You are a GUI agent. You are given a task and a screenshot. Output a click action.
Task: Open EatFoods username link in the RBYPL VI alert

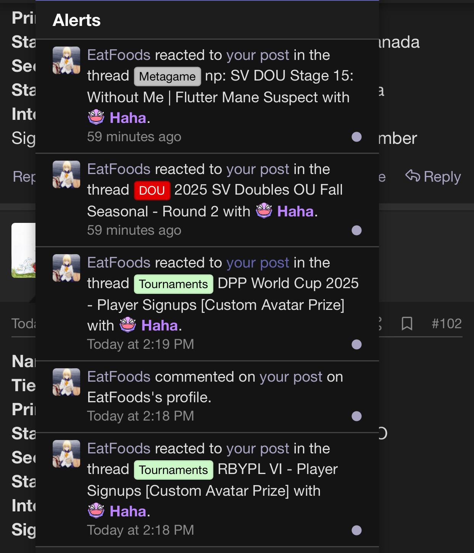[x=119, y=448]
